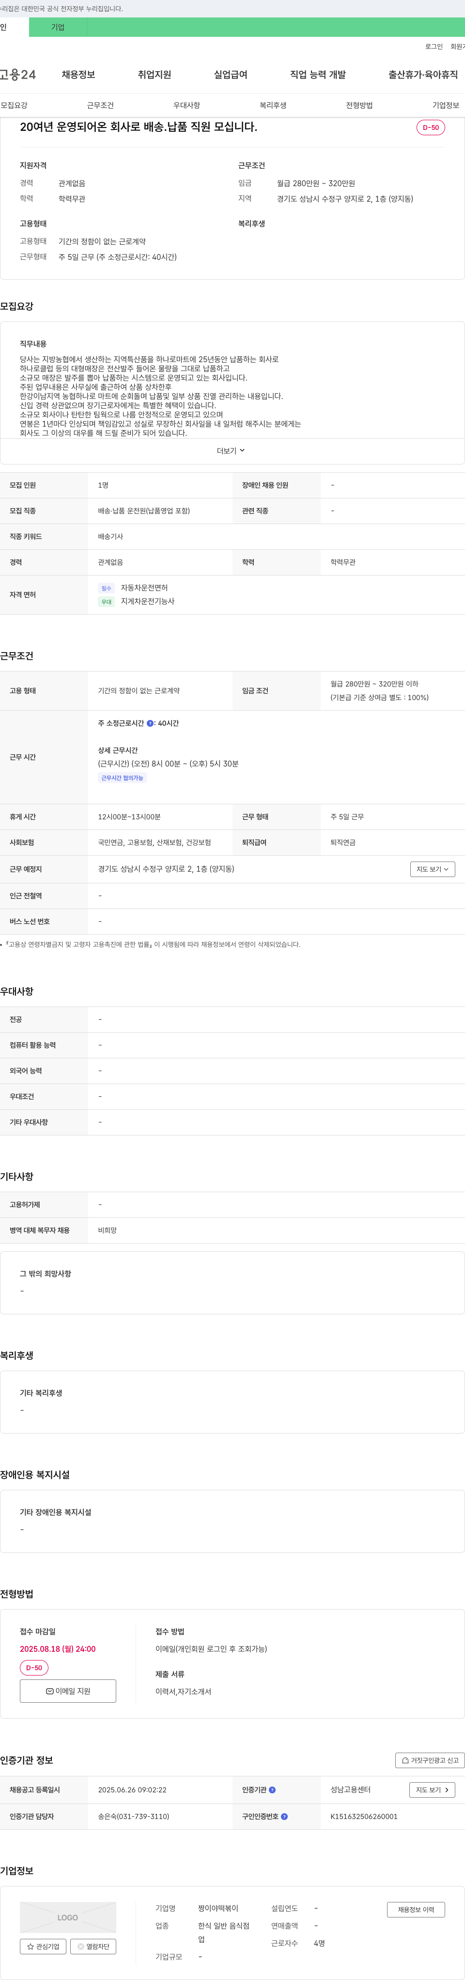Viewport: 465px width, 1980px height.
Task: Click the 열람차단 block button
Action: click(93, 1947)
